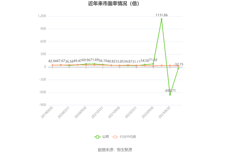Click the 20220331 x-axis label
This screenshot has height=155, width=230.
(131, 112)
